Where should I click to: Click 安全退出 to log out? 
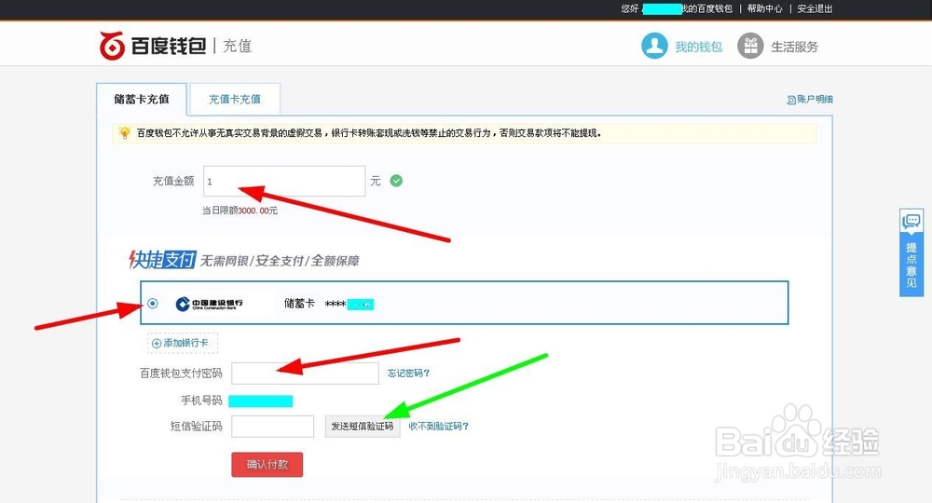(x=815, y=8)
